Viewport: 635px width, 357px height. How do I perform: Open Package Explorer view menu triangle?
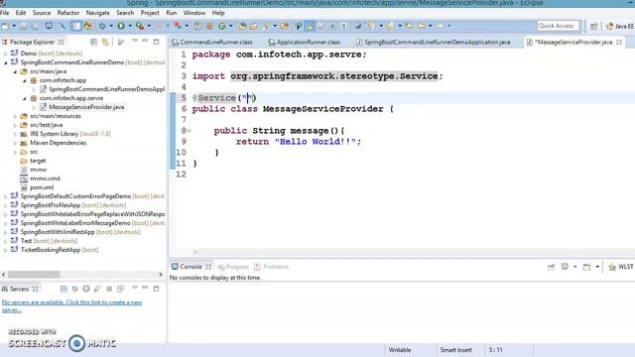pos(135,41)
